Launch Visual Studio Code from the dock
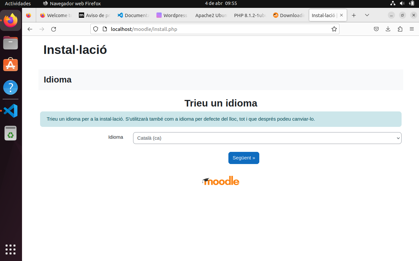The width and height of the screenshot is (419, 261). click(x=11, y=110)
